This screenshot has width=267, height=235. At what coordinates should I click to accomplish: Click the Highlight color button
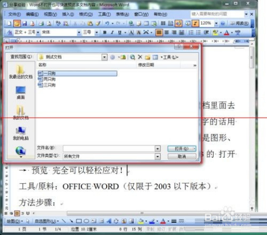click(x=215, y=33)
